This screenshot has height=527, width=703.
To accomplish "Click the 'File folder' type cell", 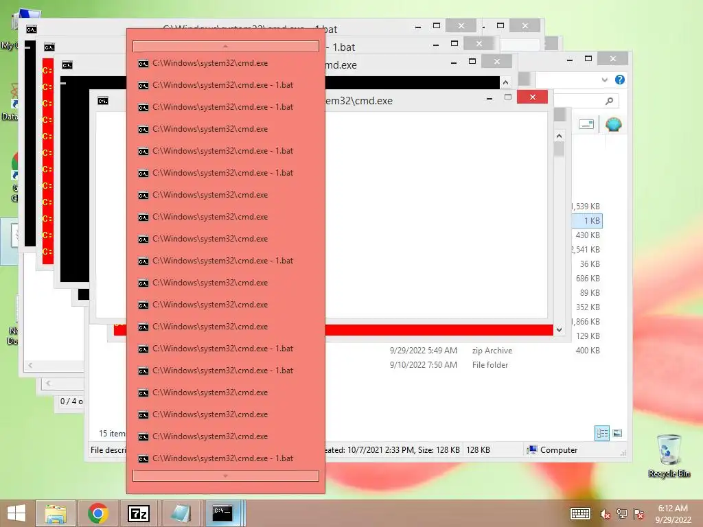I will click(x=490, y=365).
